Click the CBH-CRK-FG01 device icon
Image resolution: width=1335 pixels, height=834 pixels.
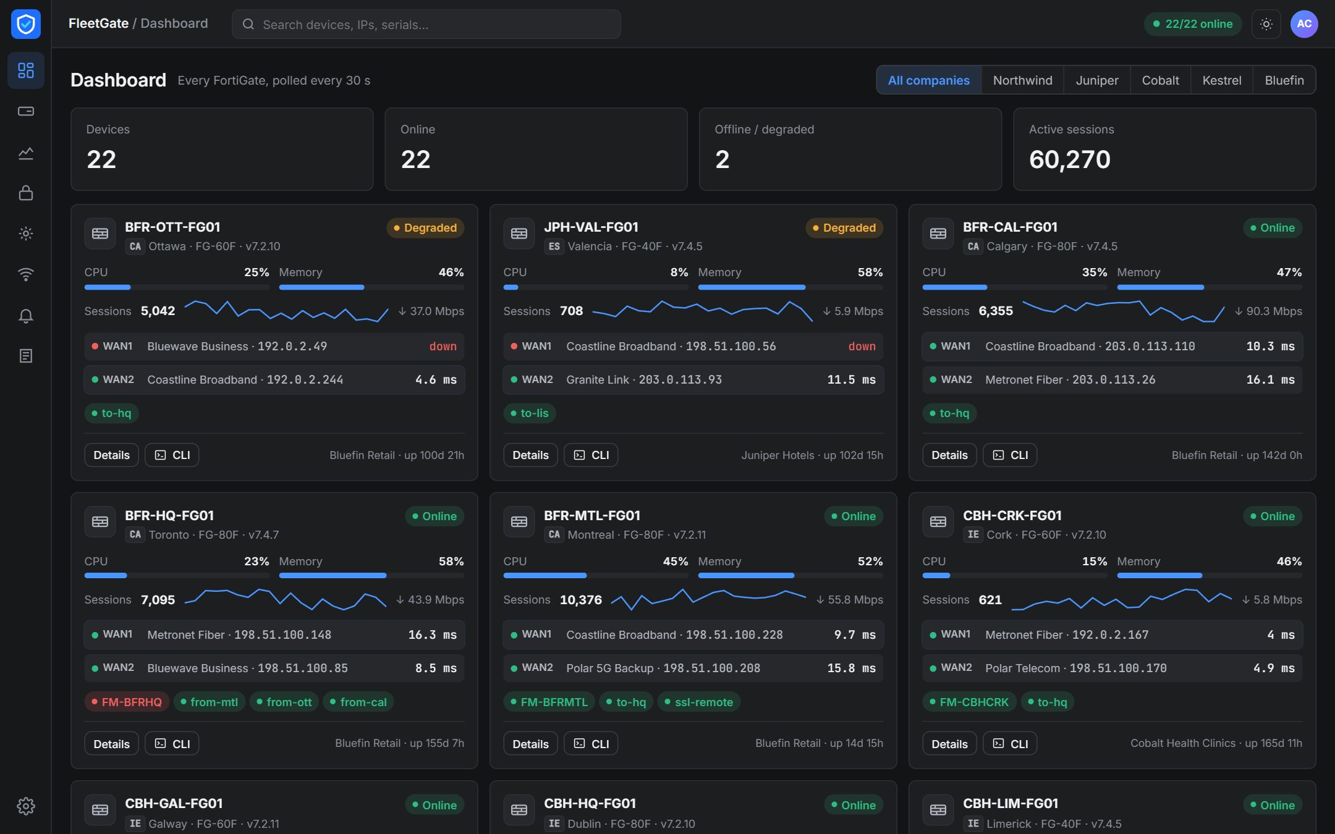tap(938, 522)
